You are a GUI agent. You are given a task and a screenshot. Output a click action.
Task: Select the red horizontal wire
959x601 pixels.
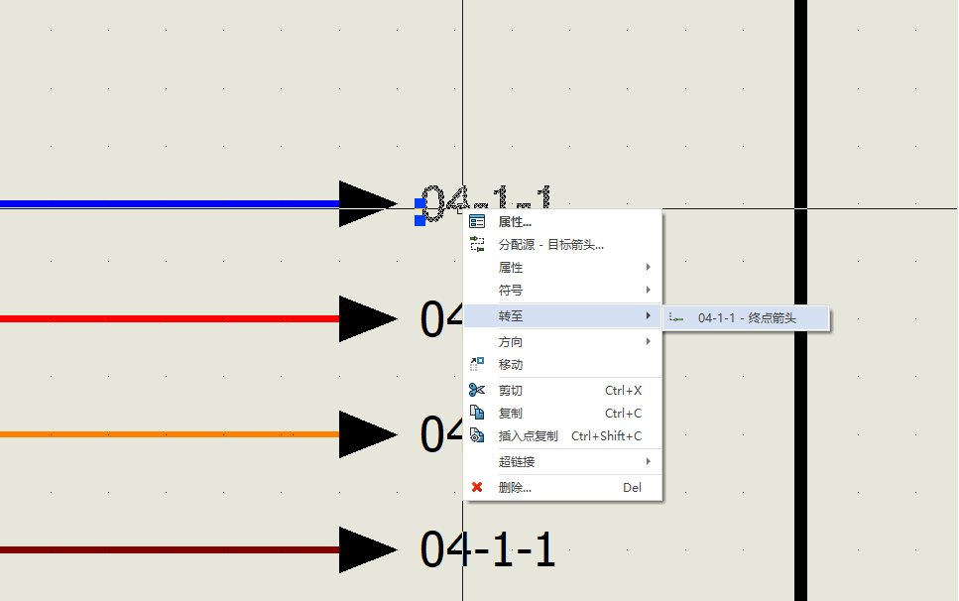(169, 319)
